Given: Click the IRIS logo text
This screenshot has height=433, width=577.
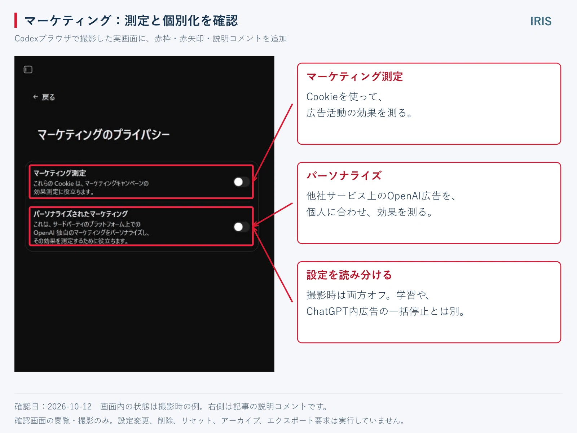Looking at the screenshot, I should pyautogui.click(x=541, y=21).
